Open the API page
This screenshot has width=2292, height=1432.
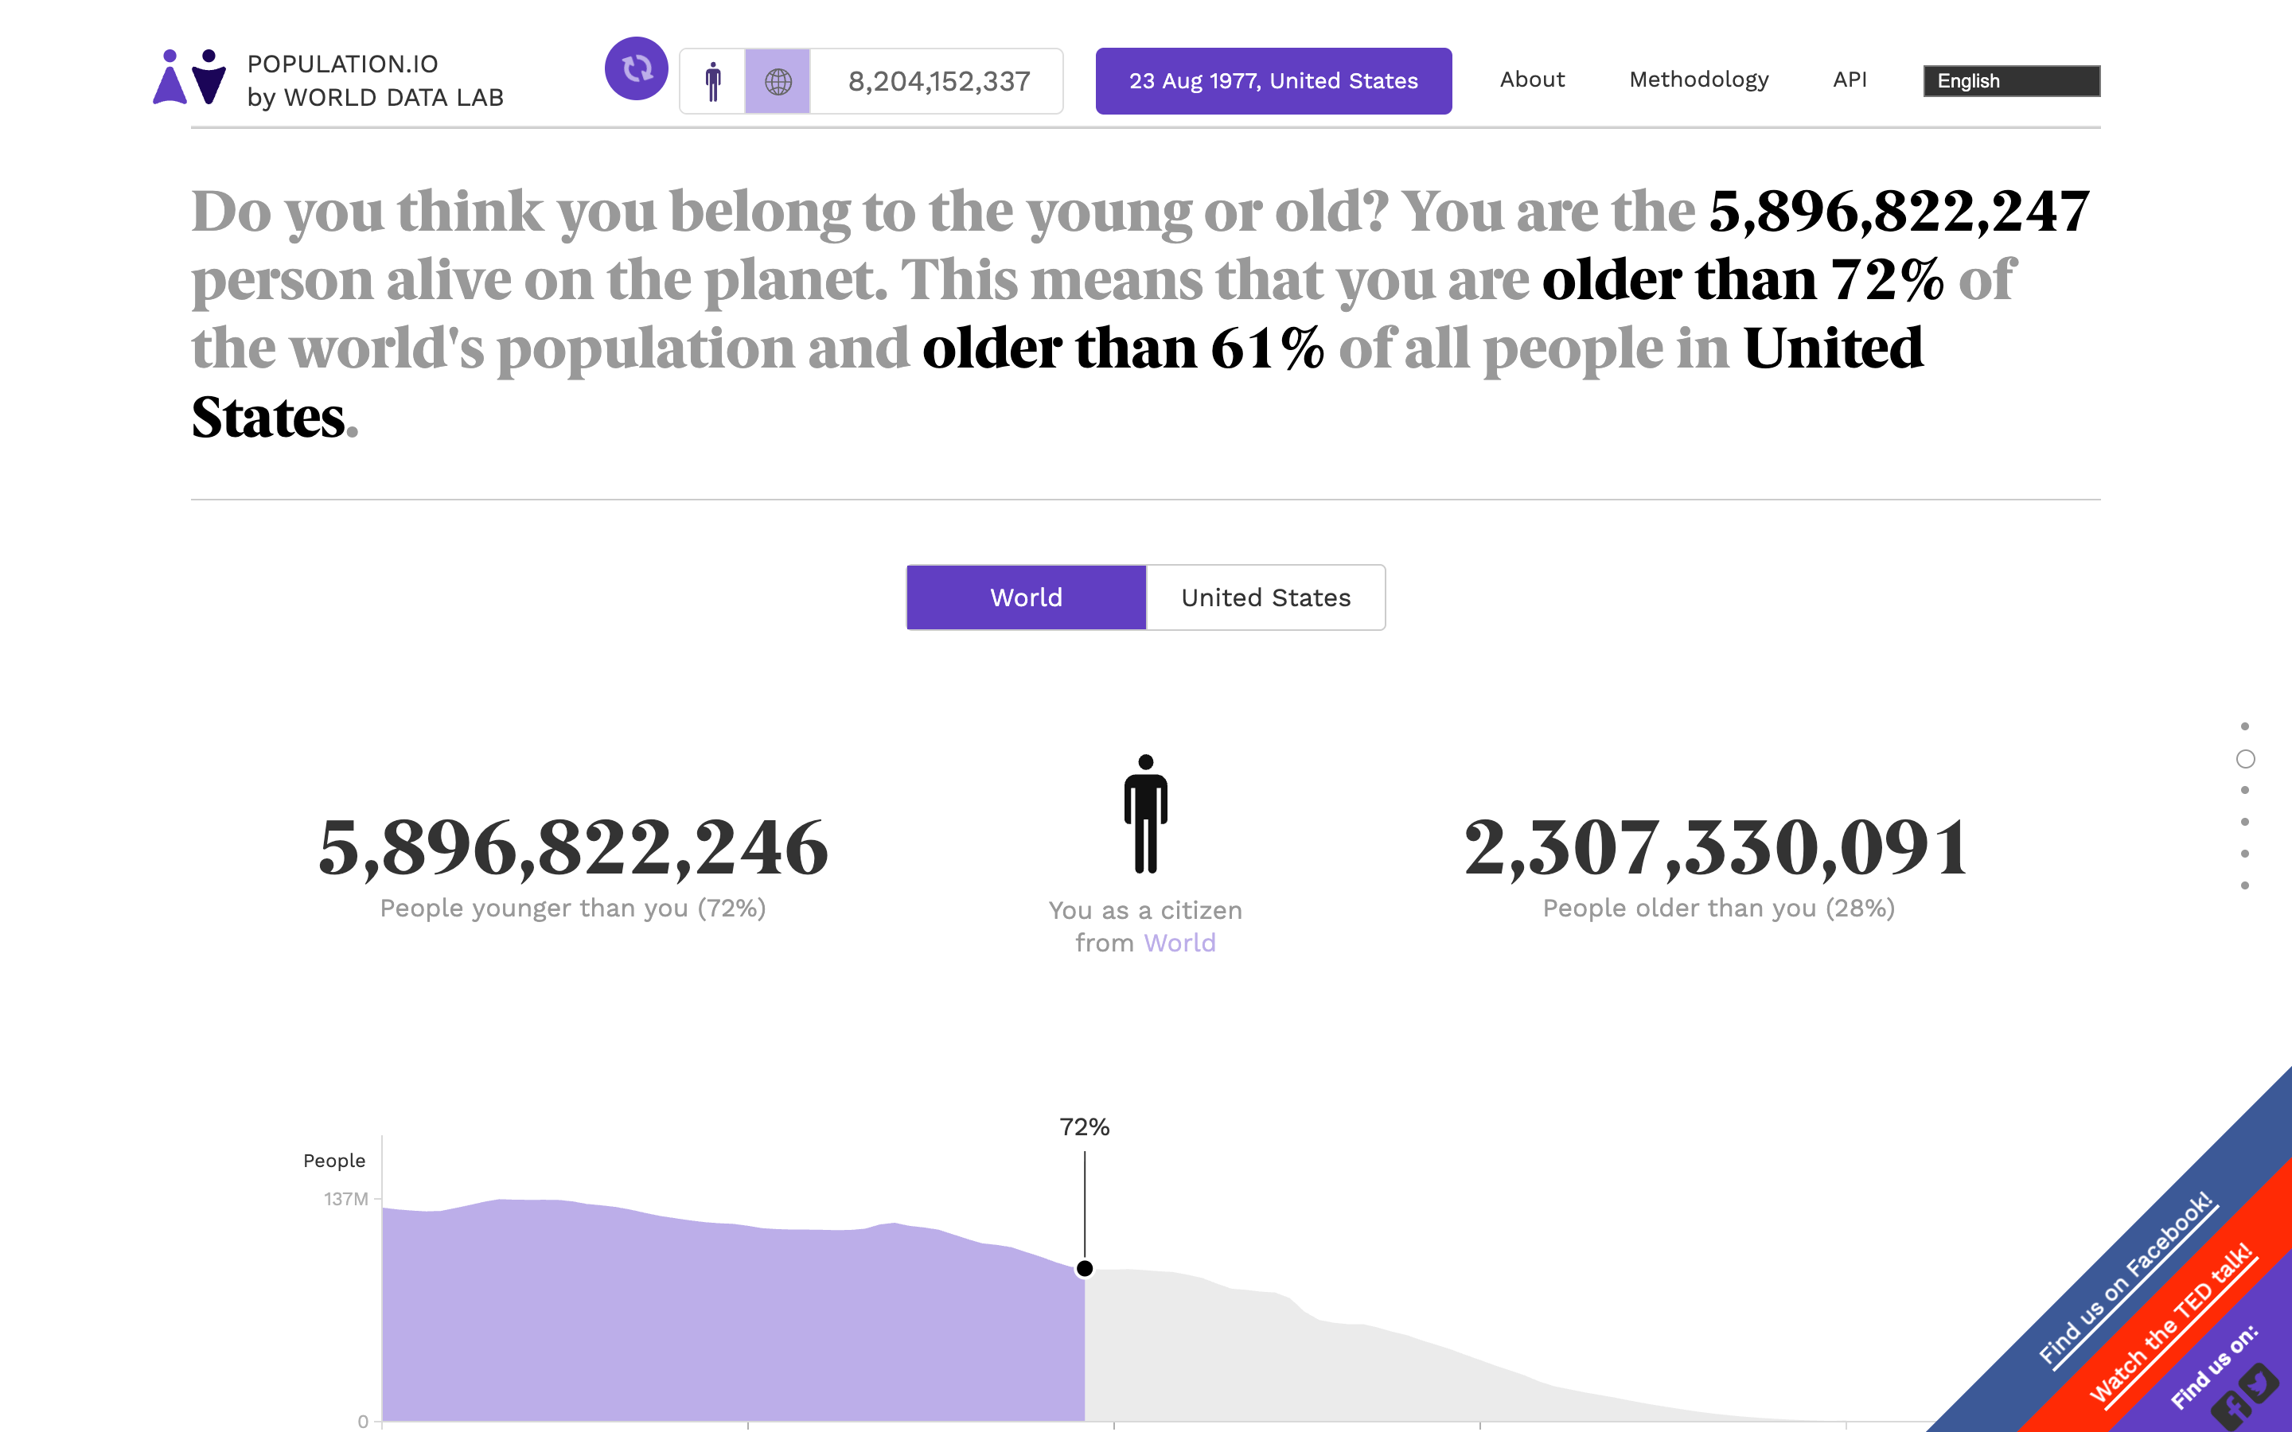pos(1849,80)
